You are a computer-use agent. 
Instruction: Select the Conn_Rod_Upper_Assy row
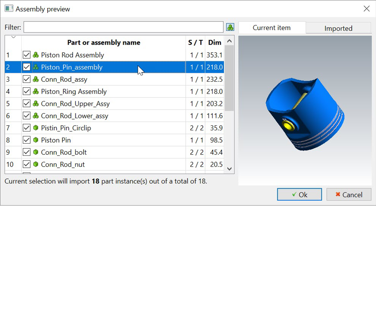(x=114, y=104)
